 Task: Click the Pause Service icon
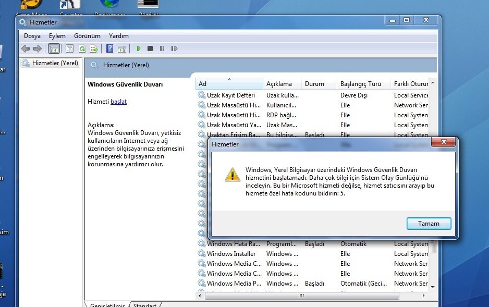(162, 48)
